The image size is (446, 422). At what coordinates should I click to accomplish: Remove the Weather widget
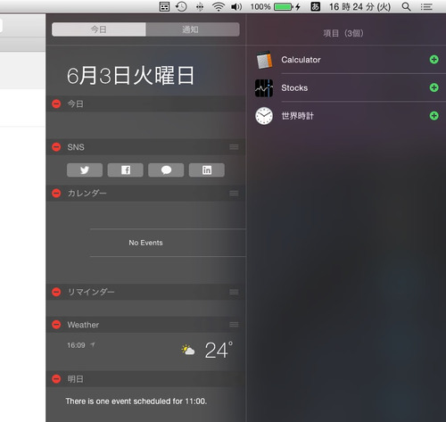[56, 325]
